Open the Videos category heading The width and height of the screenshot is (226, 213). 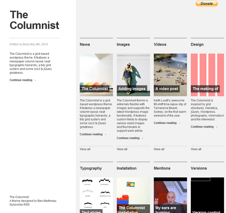pos(160,44)
